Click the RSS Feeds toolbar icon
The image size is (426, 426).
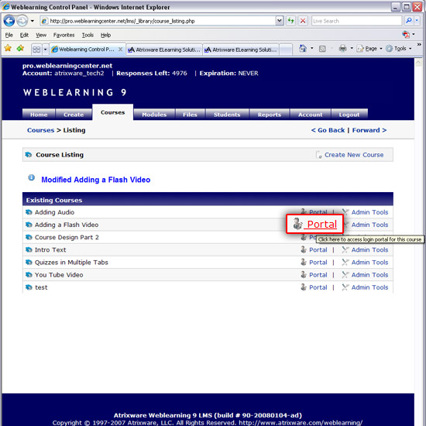322,49
